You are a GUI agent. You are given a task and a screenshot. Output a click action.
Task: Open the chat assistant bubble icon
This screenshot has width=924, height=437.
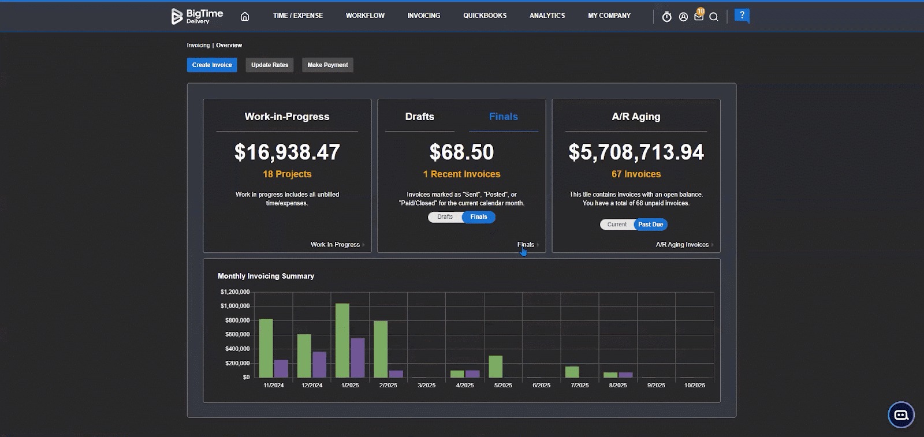click(x=901, y=415)
